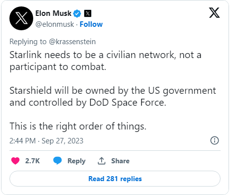Click the Elon Musk display name
Viewport: 230px width, 195px height.
(x=54, y=13)
